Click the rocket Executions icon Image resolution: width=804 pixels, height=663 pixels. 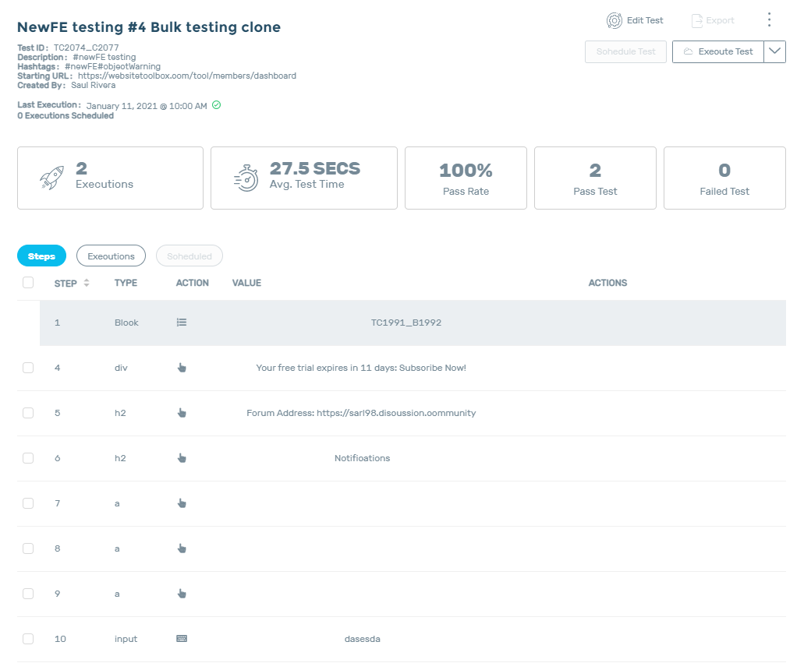coord(52,178)
